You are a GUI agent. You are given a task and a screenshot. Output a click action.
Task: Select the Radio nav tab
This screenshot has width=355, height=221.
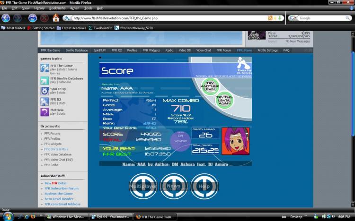(169, 51)
